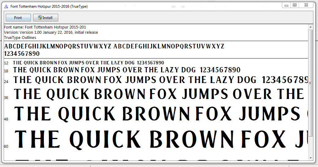Click the size label 12
The width and height of the screenshot is (318, 167).
click(x=6, y=63)
